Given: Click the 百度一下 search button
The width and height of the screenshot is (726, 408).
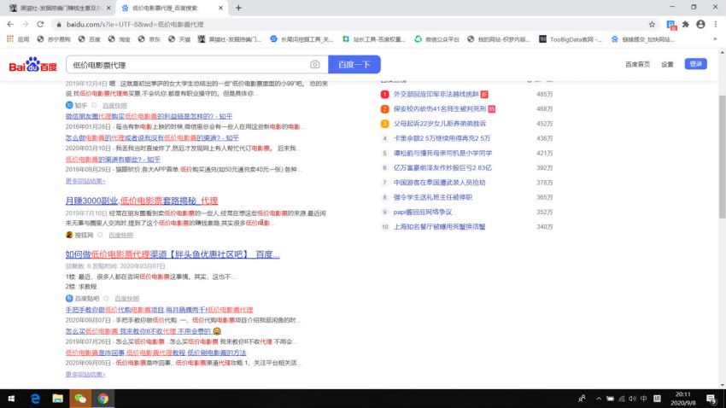Looking at the screenshot, I should [x=354, y=64].
